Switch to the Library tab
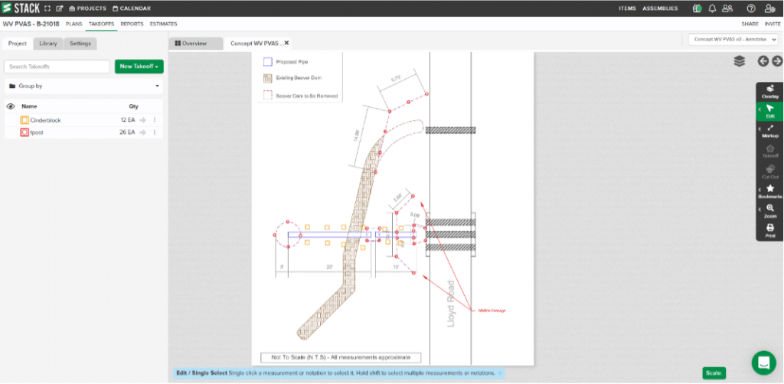Screen dimensions: 784x384 [x=48, y=44]
